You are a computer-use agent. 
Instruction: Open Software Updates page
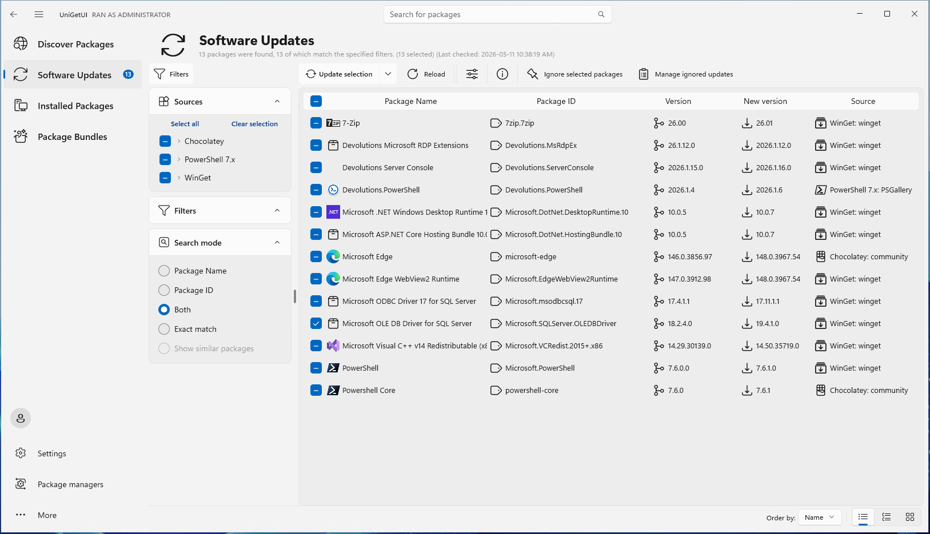point(73,75)
